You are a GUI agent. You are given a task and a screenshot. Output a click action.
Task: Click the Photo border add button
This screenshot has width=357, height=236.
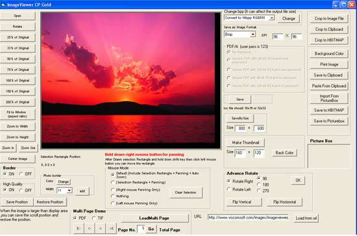pos(82,191)
